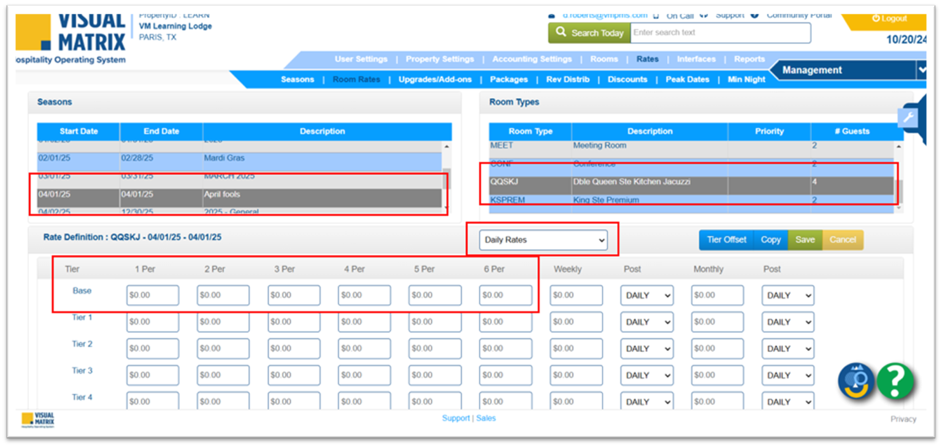Click the magnifier Search Today button
This screenshot has width=942, height=447.
click(x=589, y=33)
